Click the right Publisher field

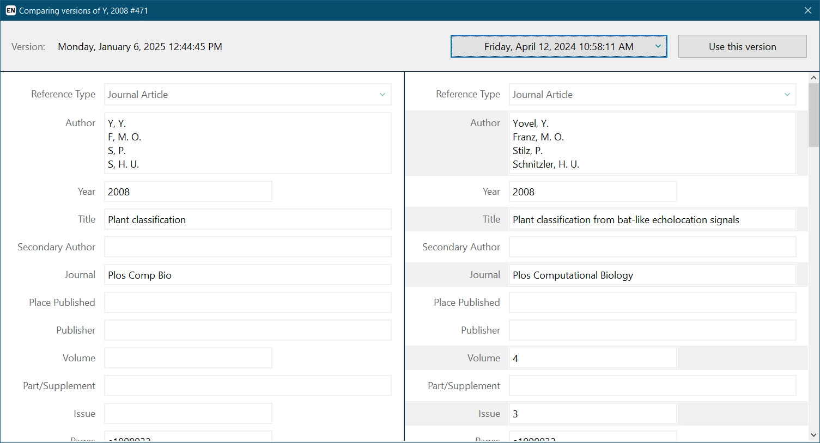(x=653, y=330)
